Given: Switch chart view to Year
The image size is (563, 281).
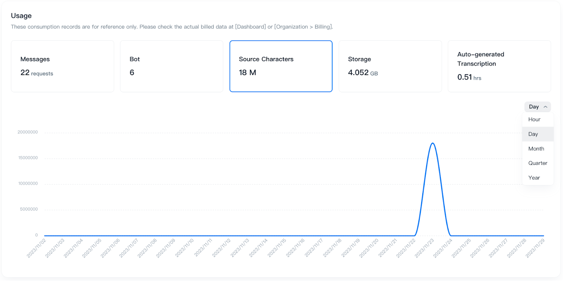Looking at the screenshot, I should pos(534,178).
